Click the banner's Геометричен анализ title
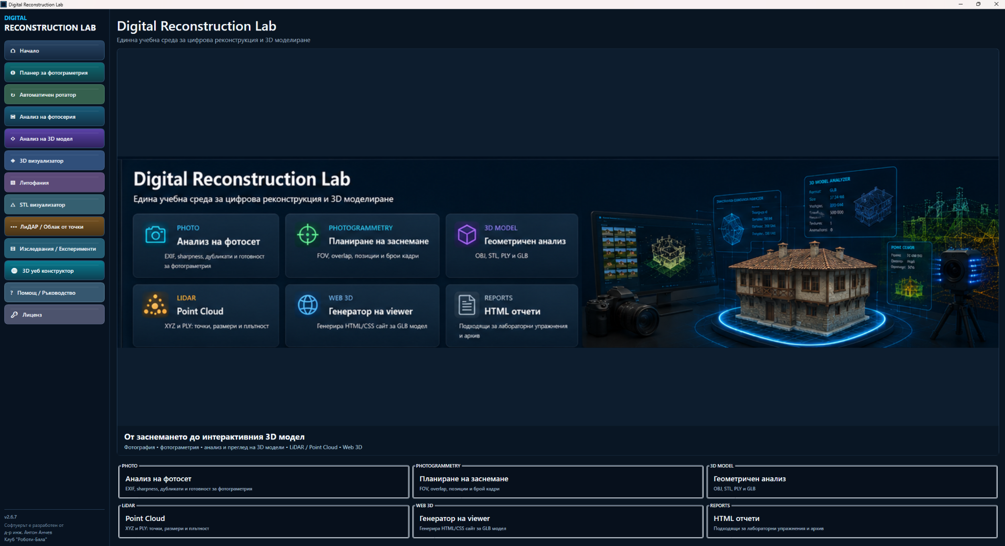 point(525,241)
